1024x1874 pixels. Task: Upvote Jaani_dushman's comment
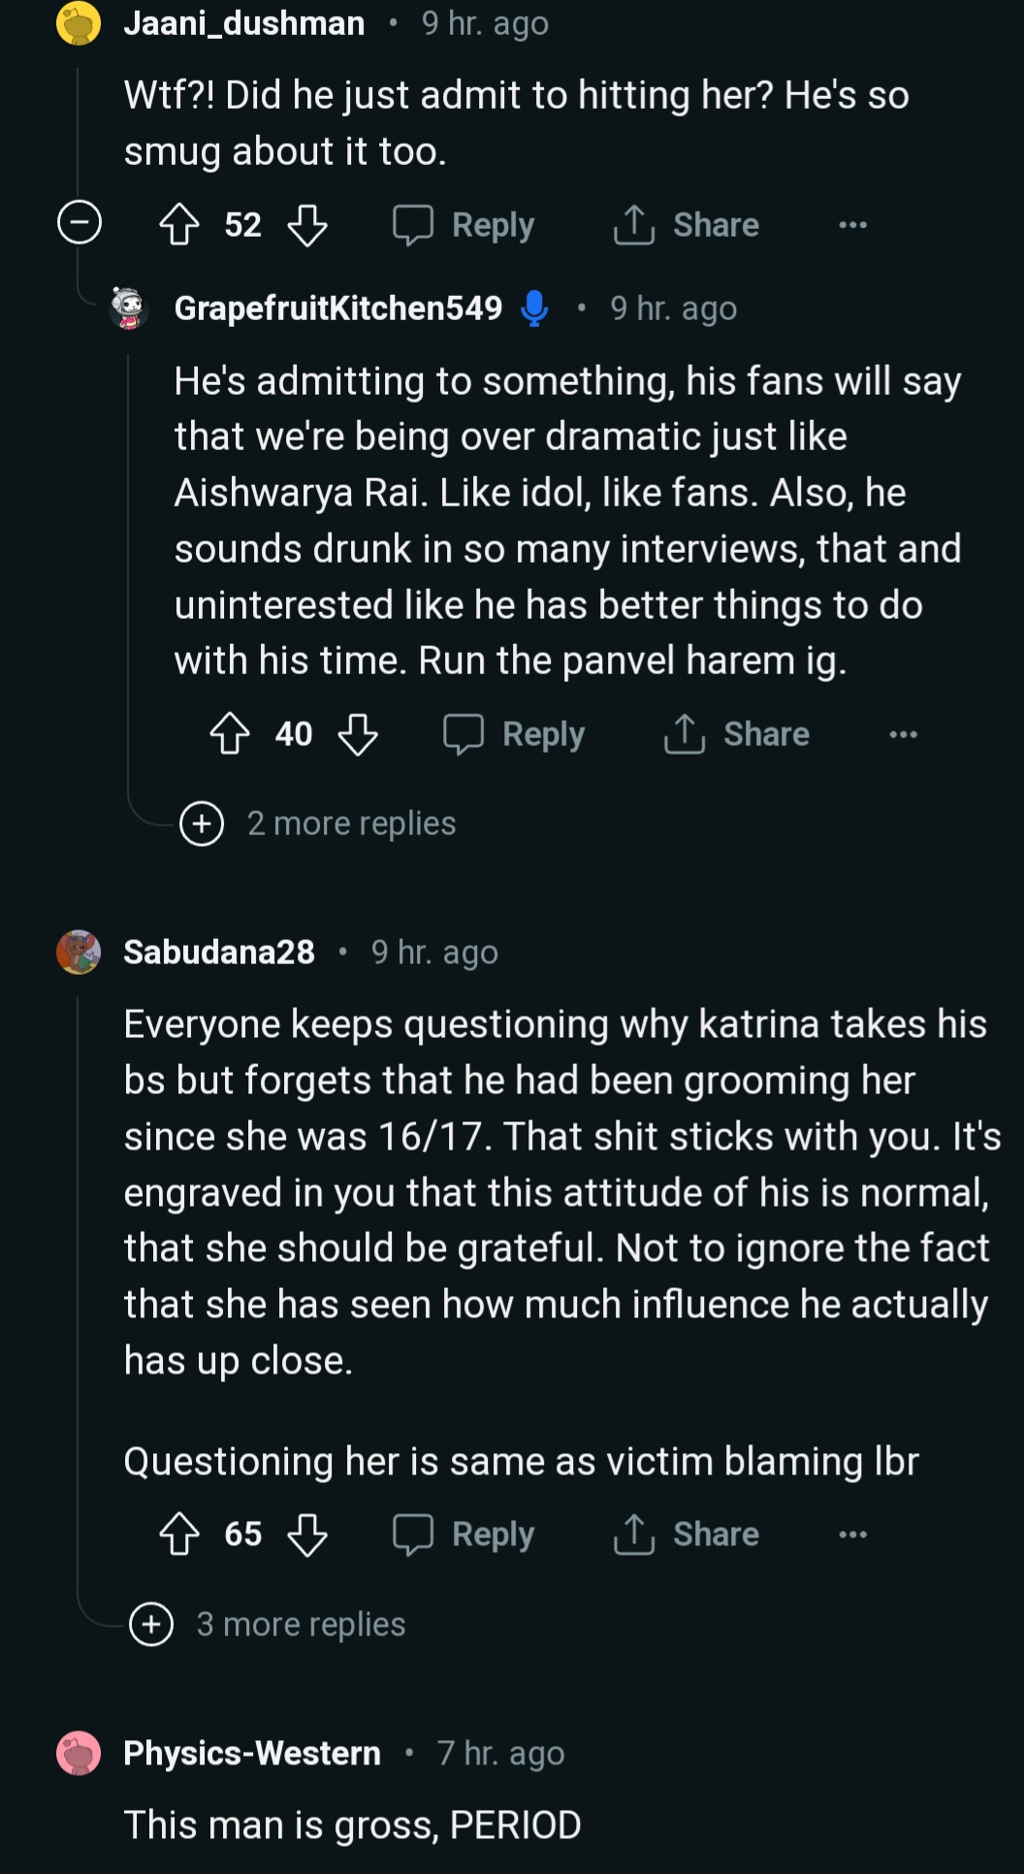click(x=179, y=225)
